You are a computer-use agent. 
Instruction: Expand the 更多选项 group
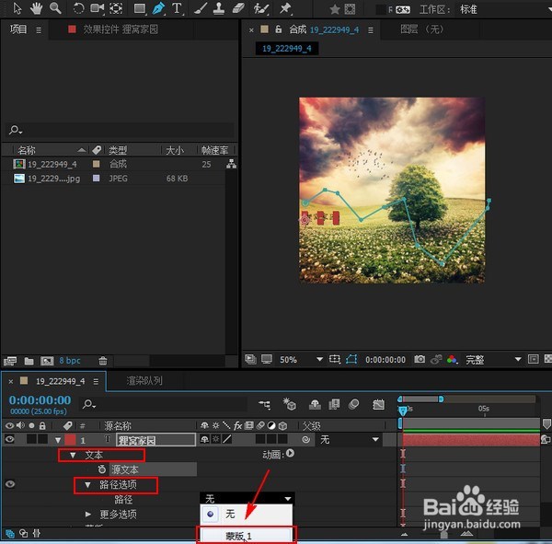tap(88, 515)
